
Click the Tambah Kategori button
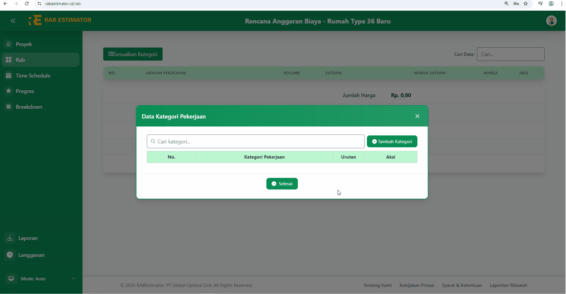pyautogui.click(x=392, y=141)
